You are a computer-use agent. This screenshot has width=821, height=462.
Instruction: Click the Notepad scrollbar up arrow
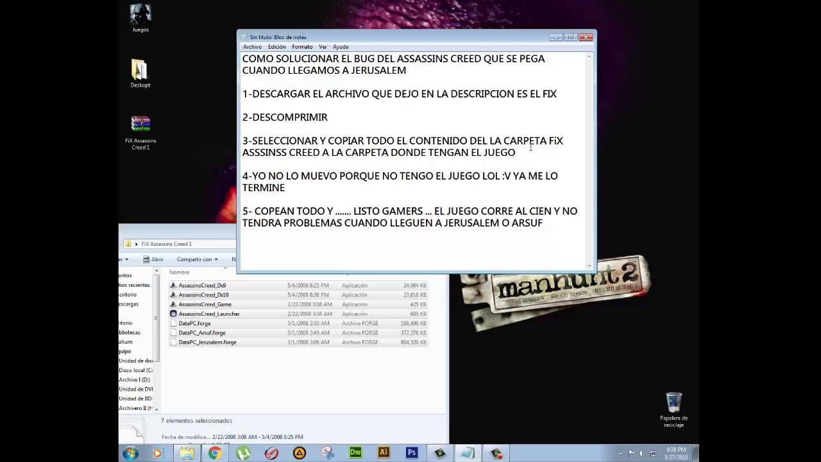589,56
